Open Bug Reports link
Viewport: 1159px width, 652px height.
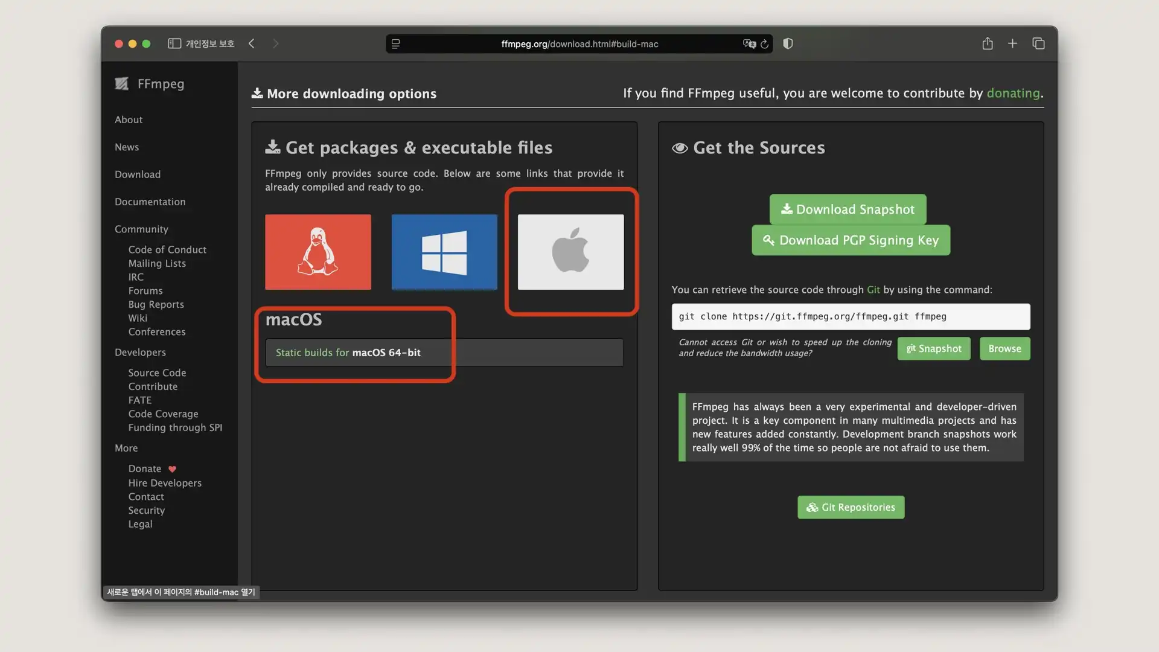(156, 305)
